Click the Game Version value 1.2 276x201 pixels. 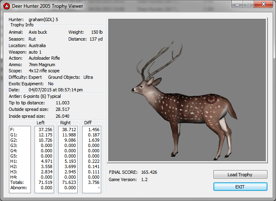coord(144,179)
